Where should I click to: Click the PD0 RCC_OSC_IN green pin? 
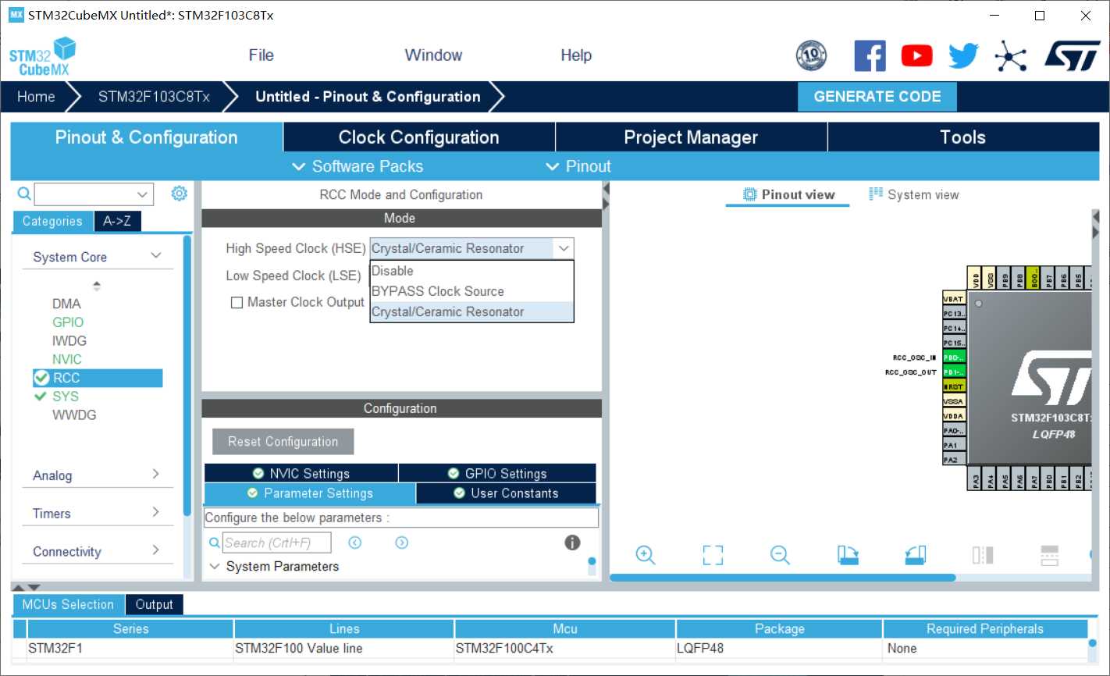point(954,358)
